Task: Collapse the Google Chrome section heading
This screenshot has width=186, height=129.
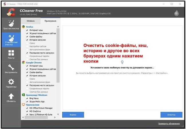Action: [34, 63]
